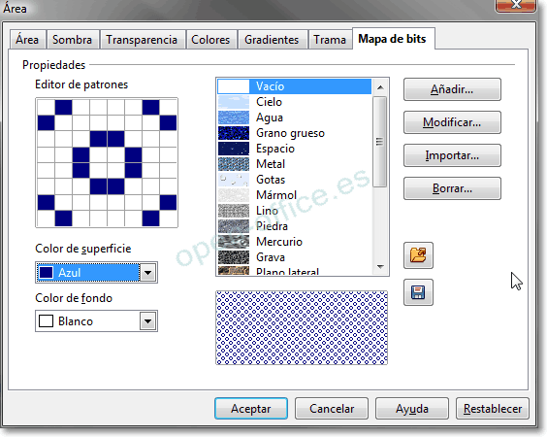The image size is (547, 437).
Task: Open the Transparencia tab
Action: coord(142,40)
